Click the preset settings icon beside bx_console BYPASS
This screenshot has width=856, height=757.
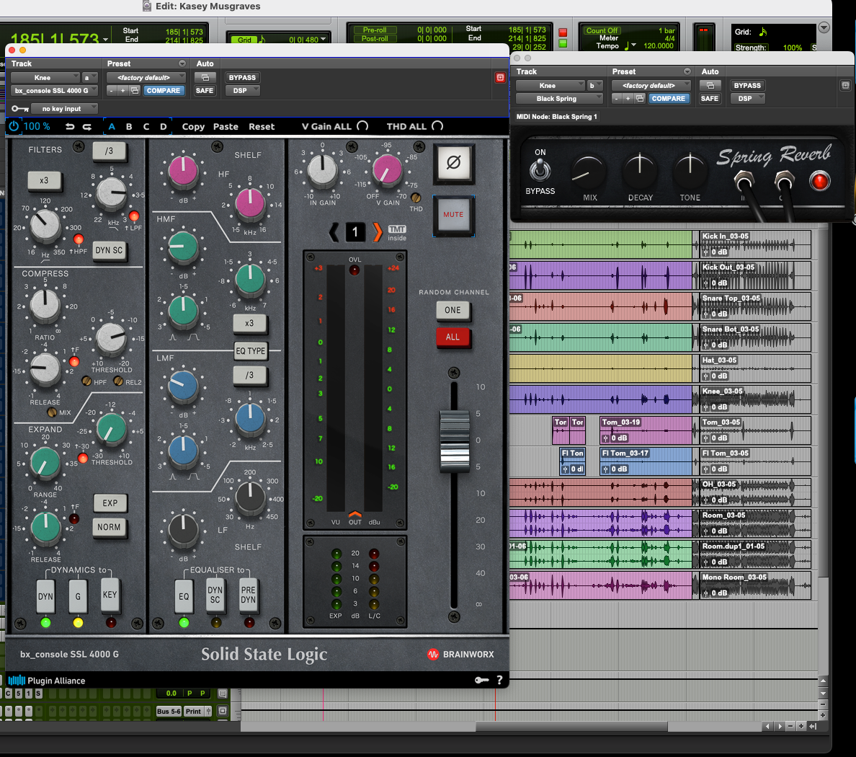click(x=205, y=78)
